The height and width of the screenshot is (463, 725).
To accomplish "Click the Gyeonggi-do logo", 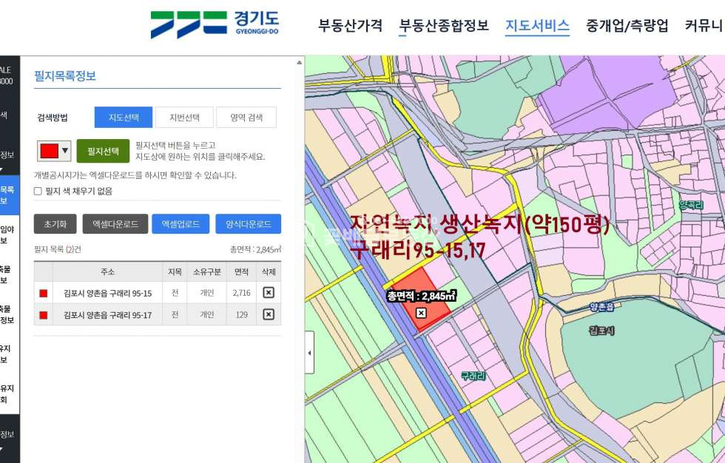I will pyautogui.click(x=215, y=25).
